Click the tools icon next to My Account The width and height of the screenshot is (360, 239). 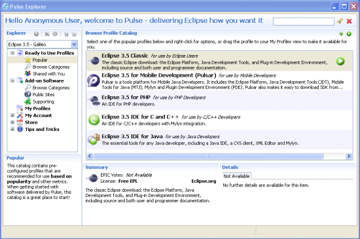(x=20, y=115)
